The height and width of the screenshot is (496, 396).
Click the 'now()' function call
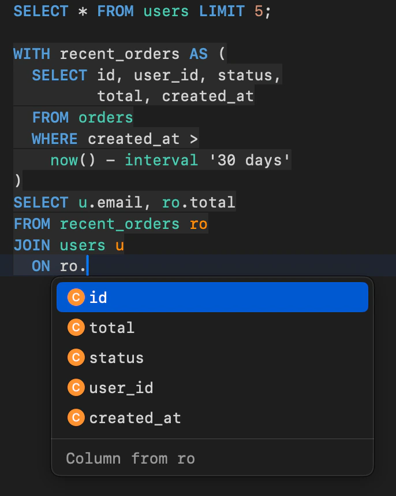(x=73, y=160)
